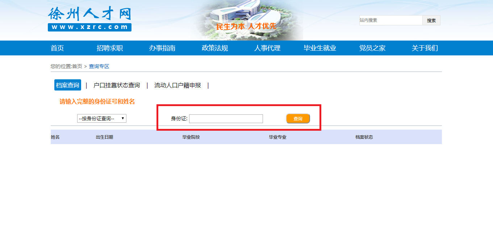Click the 档案状态 column header

tap(364, 137)
